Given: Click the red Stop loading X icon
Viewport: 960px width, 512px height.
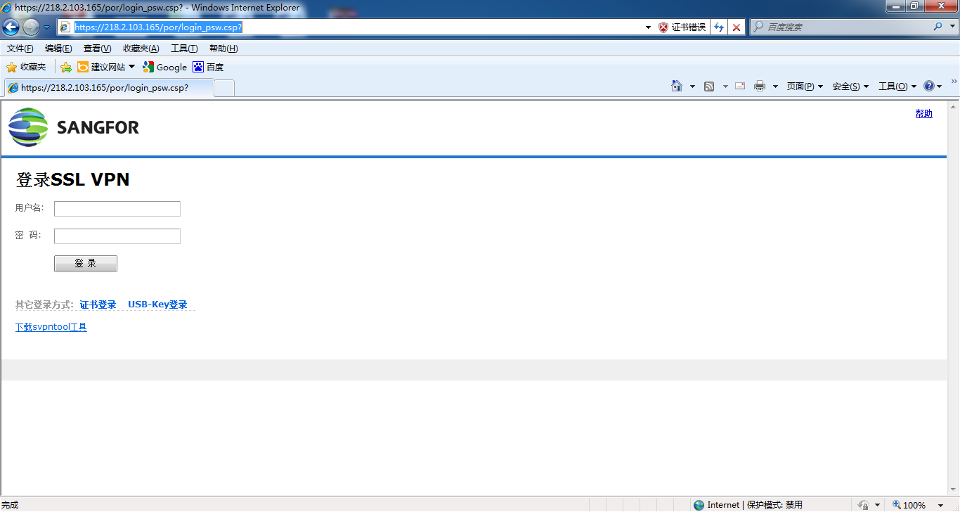Looking at the screenshot, I should click(x=736, y=27).
